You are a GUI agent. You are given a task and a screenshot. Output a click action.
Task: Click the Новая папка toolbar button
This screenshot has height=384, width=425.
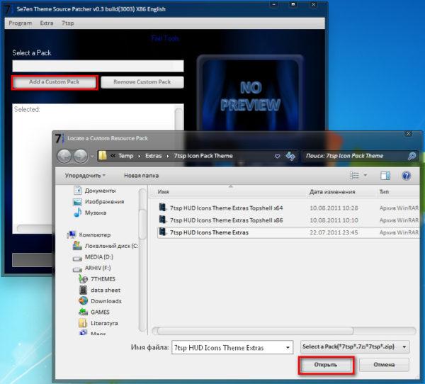(x=141, y=176)
